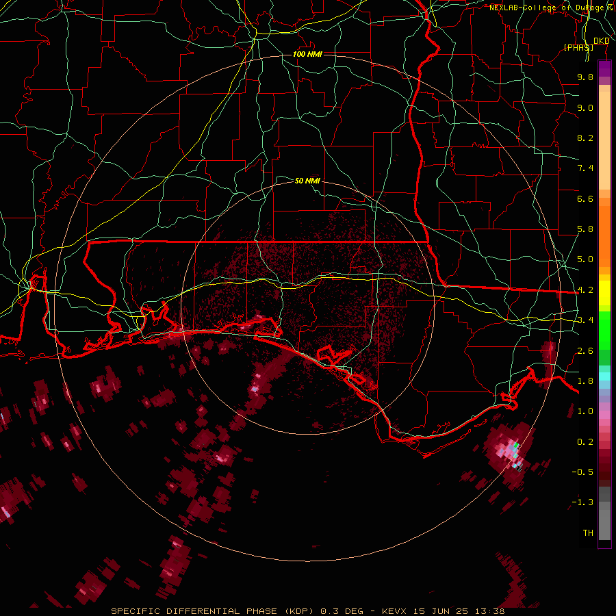Pick the purple segment atop the color bar
This screenshot has height=616, width=616.
click(604, 68)
